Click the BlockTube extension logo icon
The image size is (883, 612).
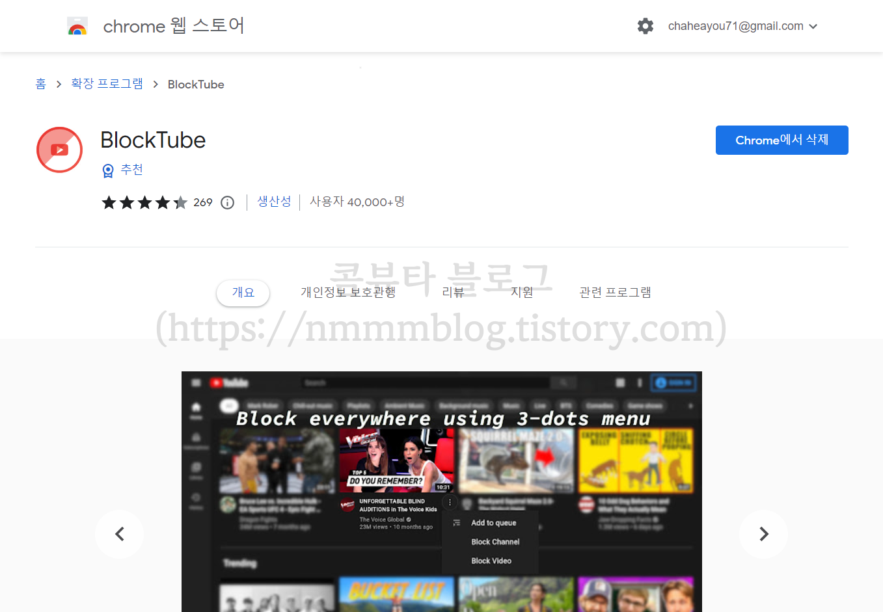[59, 150]
